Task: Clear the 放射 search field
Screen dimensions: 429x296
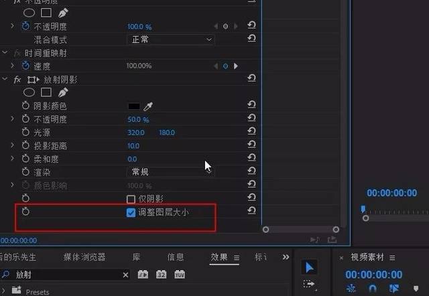Action: tap(125, 275)
